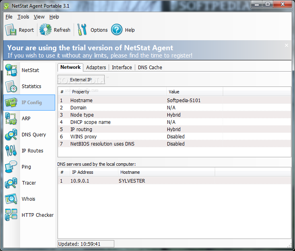Select the Tracer sidebar icon

point(11,183)
